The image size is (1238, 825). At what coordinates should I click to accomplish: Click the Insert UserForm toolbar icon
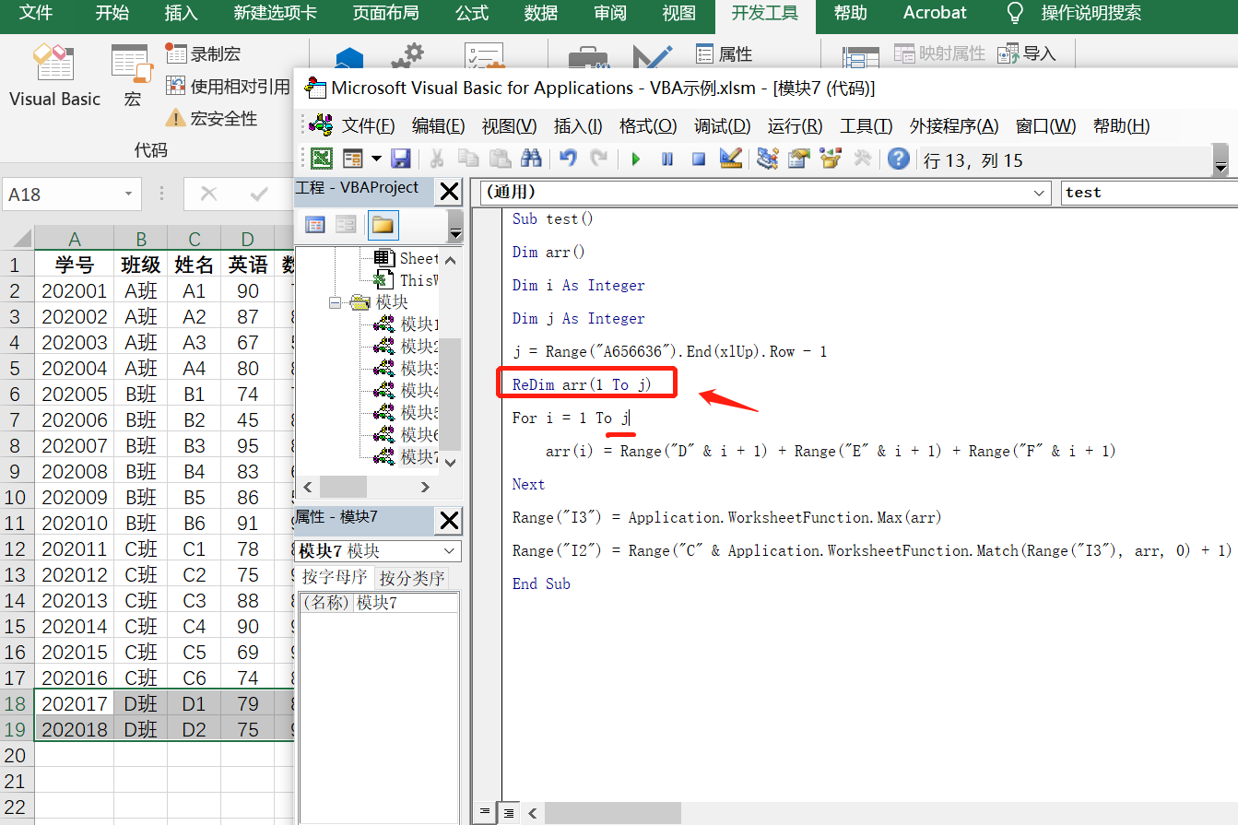[x=353, y=159]
